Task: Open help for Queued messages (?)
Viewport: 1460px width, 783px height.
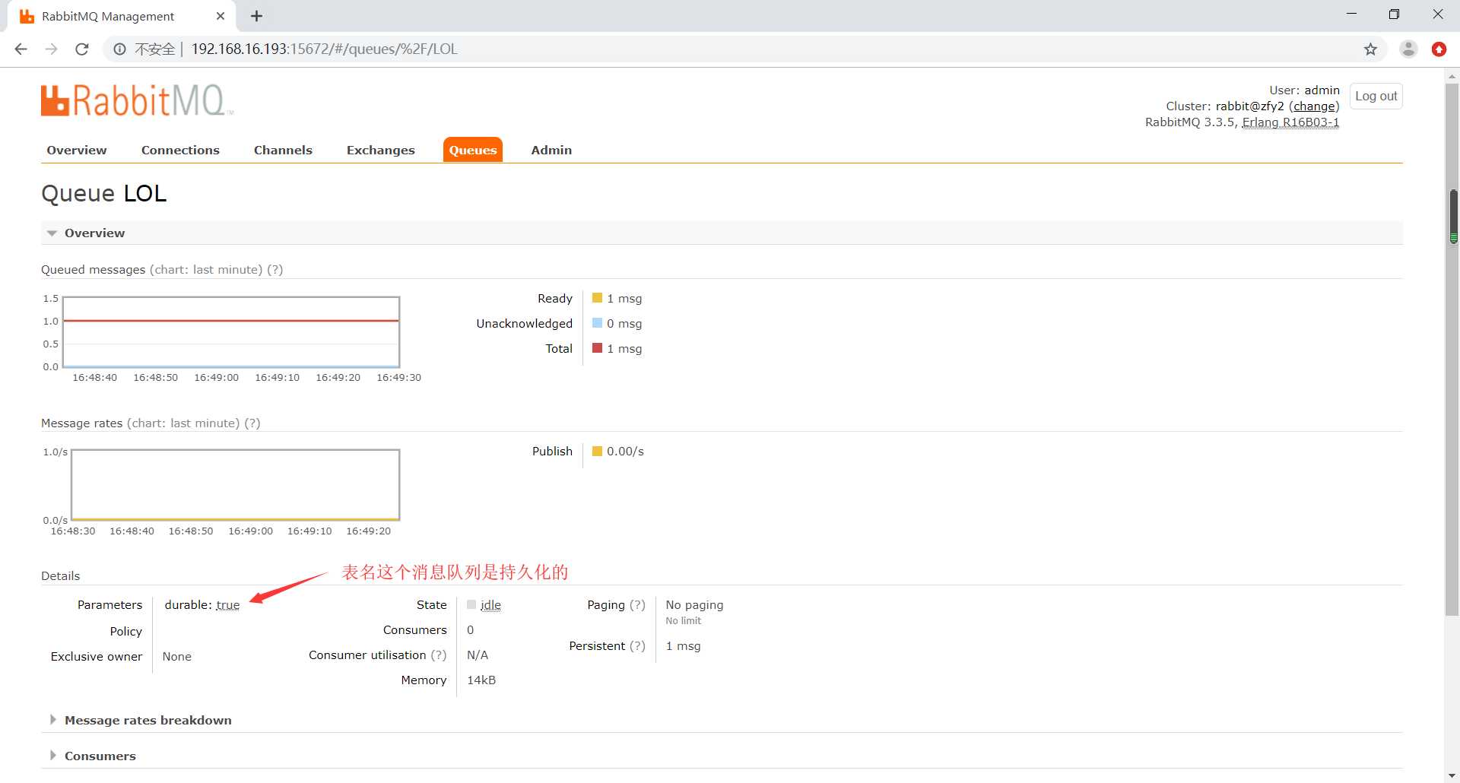Action: pyautogui.click(x=275, y=270)
